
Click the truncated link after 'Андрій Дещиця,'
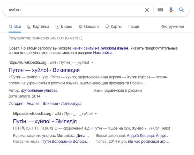coord(162,136)
